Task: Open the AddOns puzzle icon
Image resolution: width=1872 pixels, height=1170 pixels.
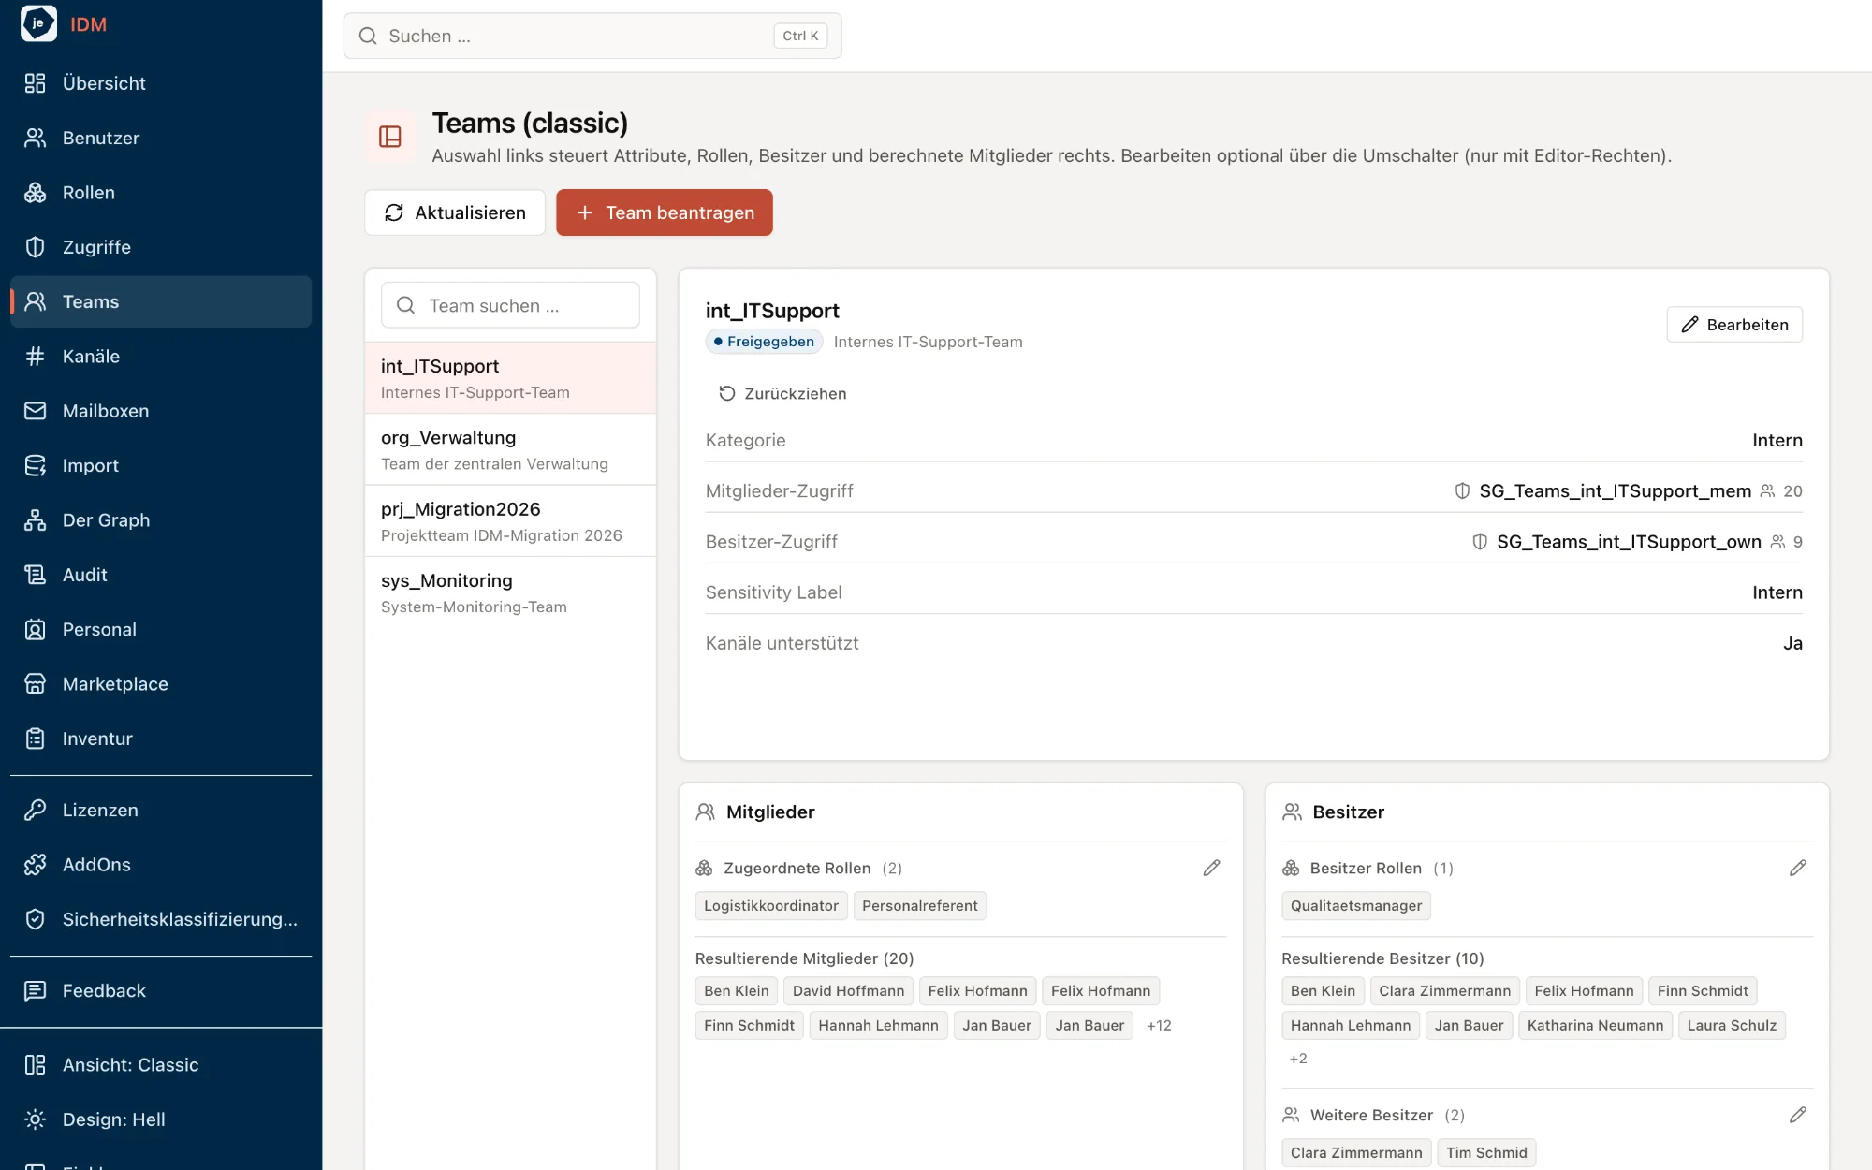Action: click(35, 865)
